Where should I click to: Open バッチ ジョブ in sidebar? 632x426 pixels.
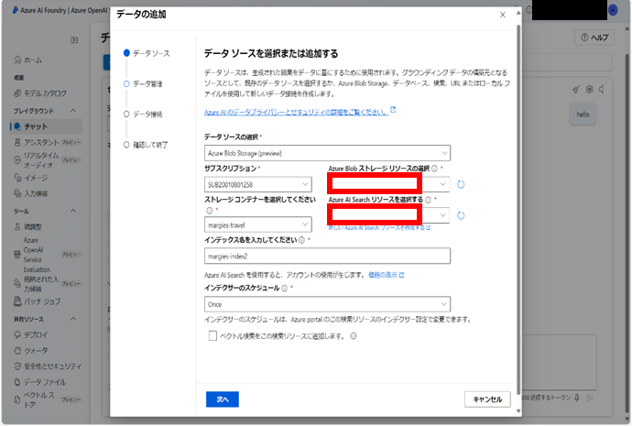[42, 301]
